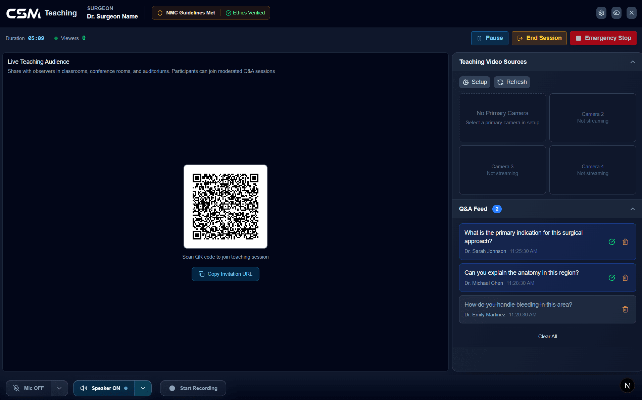Screen dimensions: 642x400
Task: Open the settings gear icon in header
Action: point(601,13)
